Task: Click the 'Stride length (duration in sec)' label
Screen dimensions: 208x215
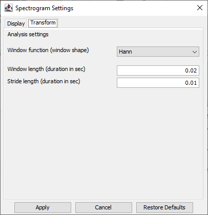Action: click(44, 81)
